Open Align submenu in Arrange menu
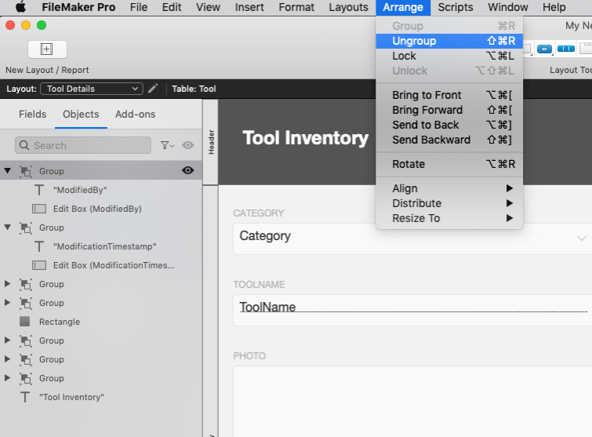 coord(449,188)
